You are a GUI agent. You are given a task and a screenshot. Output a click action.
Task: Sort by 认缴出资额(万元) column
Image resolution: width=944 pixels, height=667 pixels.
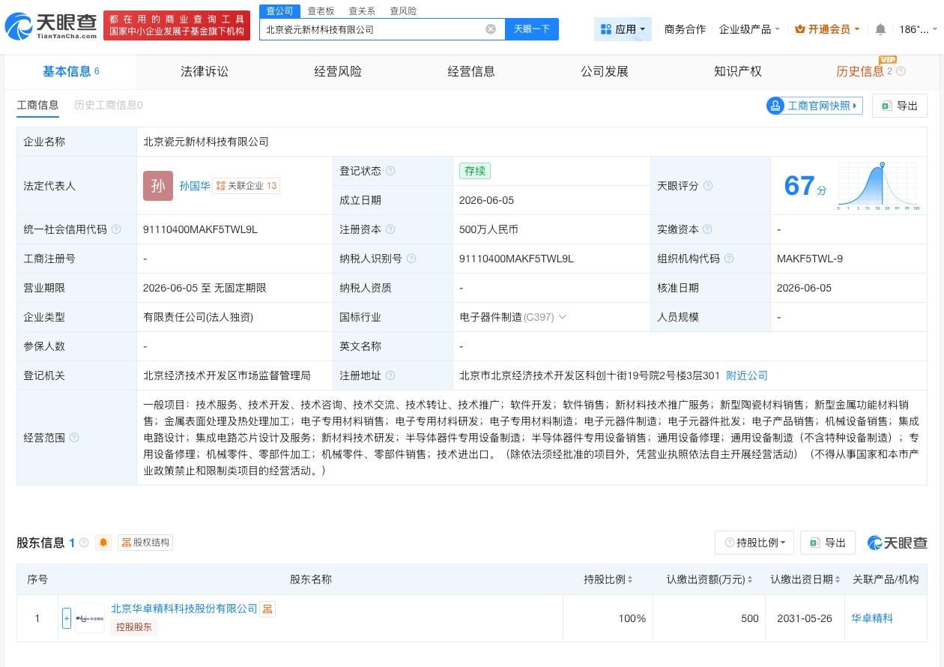tap(709, 579)
